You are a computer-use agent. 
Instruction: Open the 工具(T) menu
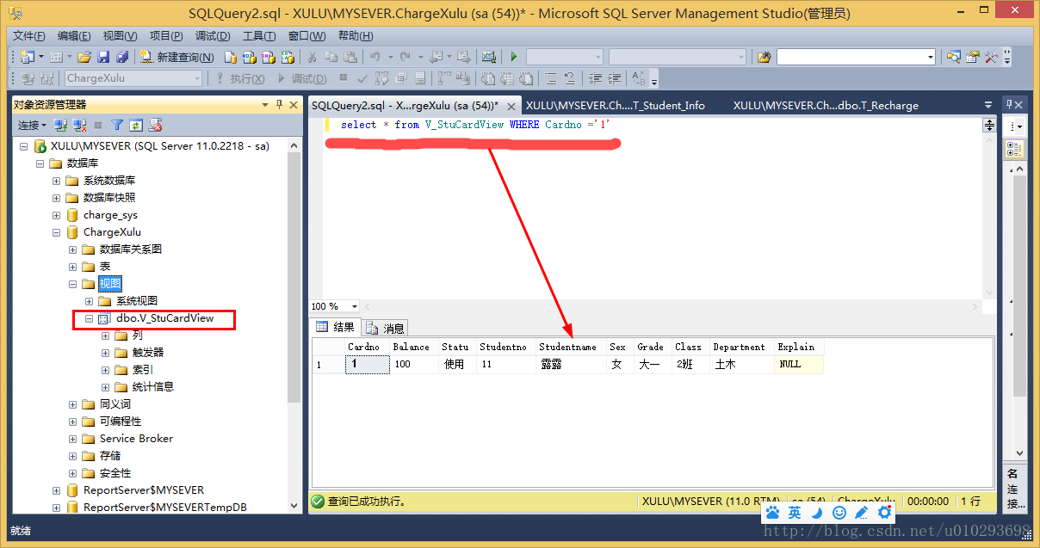(x=259, y=35)
